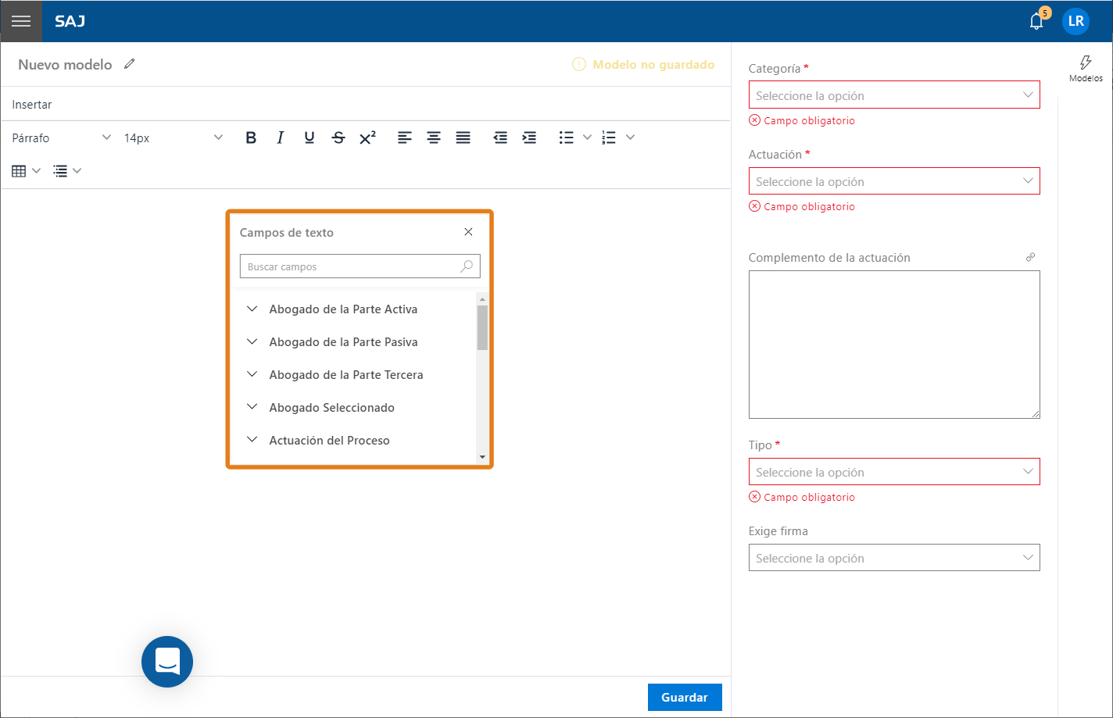1113x718 pixels.
Task: Toggle italic formatting
Action: click(280, 138)
